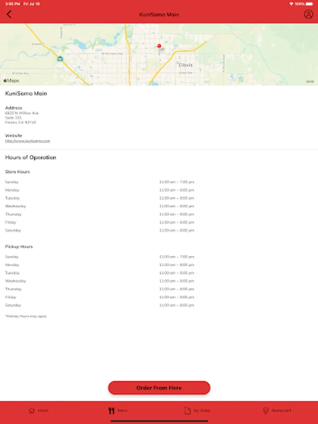Open the user profile icon
The width and height of the screenshot is (318, 424).
click(308, 14)
